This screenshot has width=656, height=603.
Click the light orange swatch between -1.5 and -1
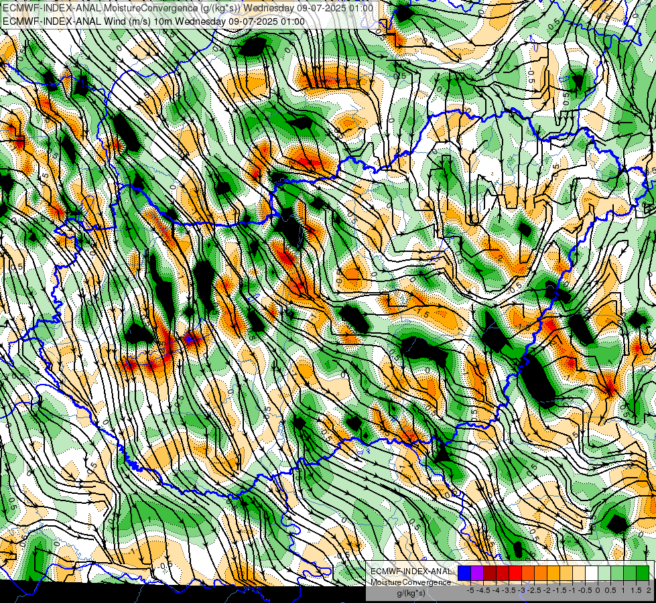[x=566, y=574]
